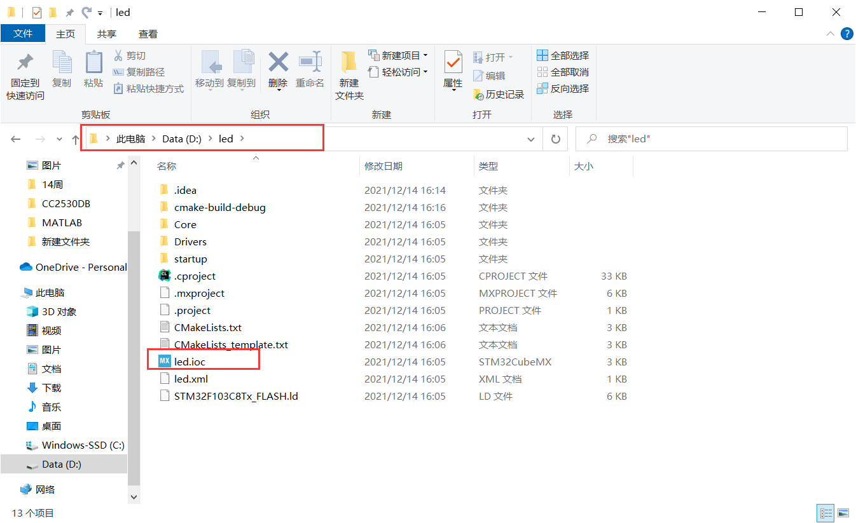Expand the address bar history dropdown
Screen dimensions: 856x523
coord(531,139)
